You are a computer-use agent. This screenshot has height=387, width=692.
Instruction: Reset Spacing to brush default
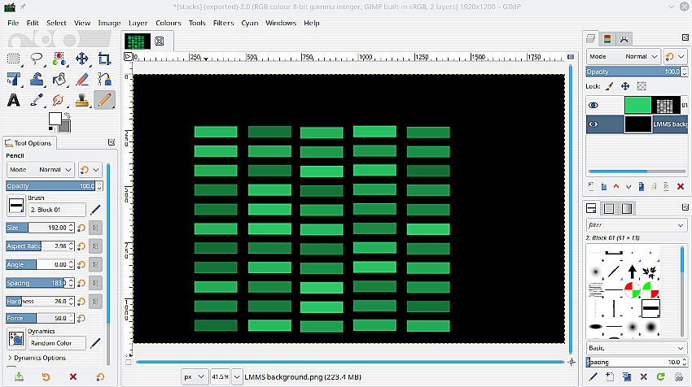click(81, 283)
